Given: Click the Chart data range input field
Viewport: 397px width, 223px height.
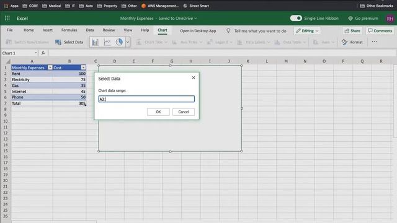Looking at the screenshot, I should [x=146, y=99].
